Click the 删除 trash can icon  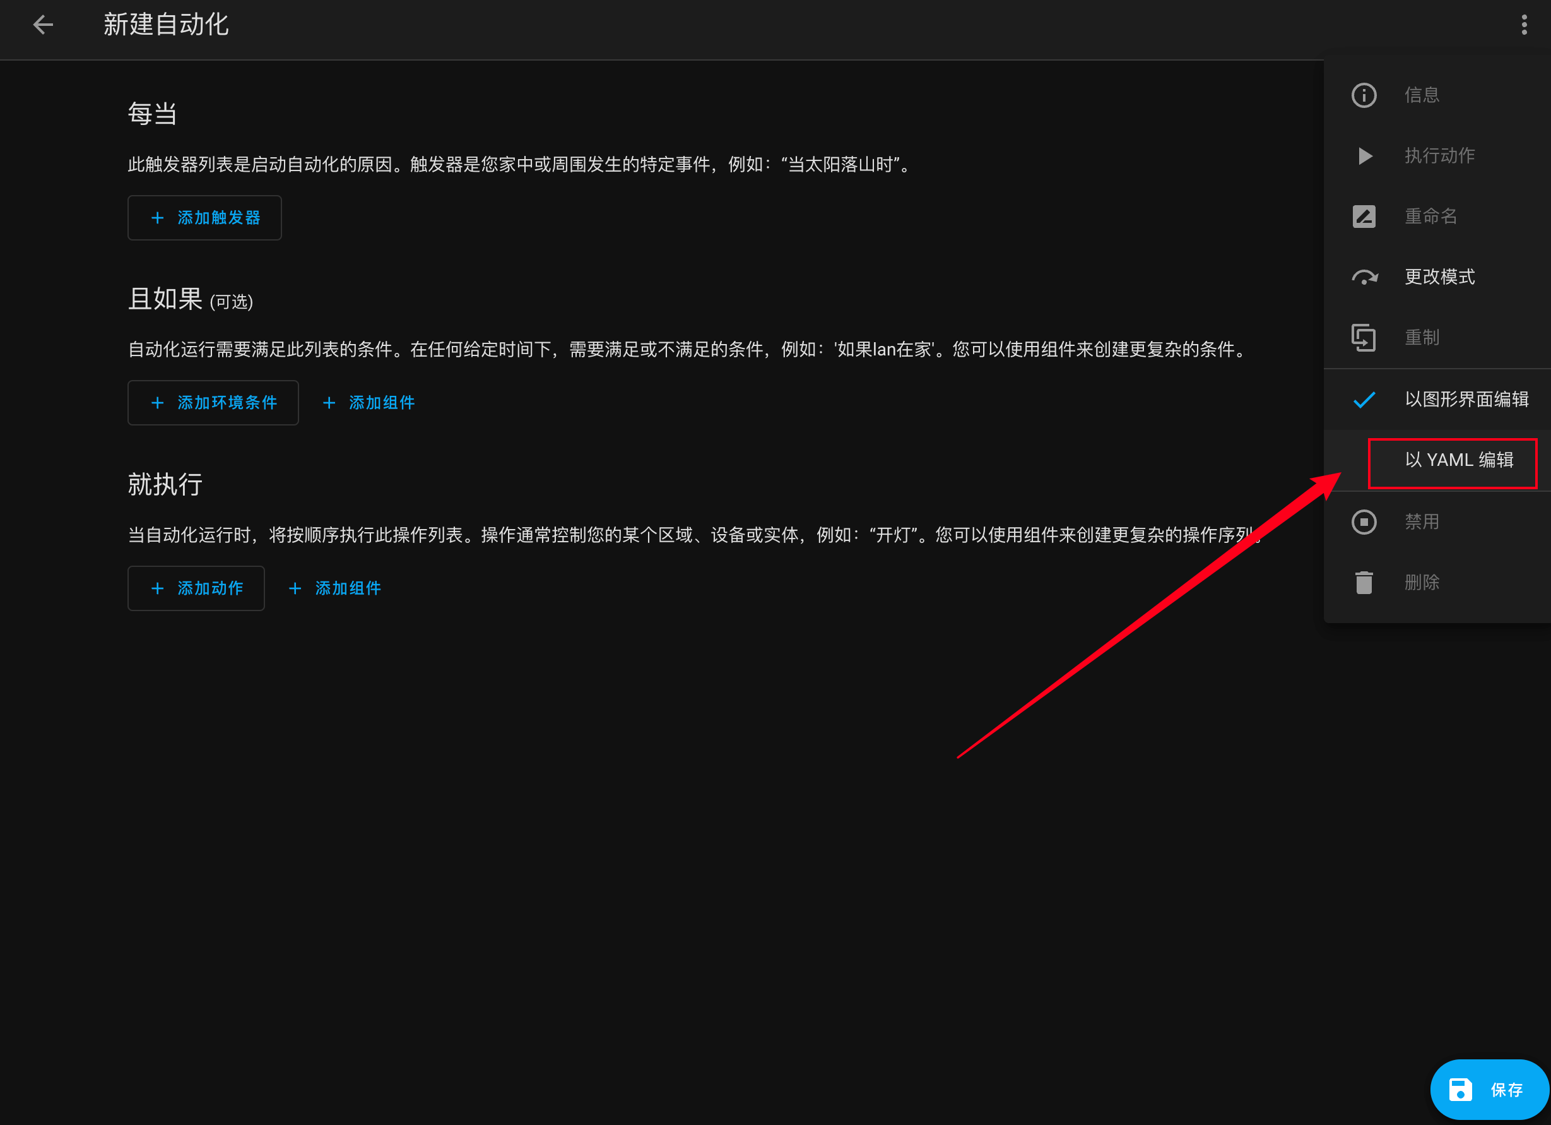(1364, 583)
